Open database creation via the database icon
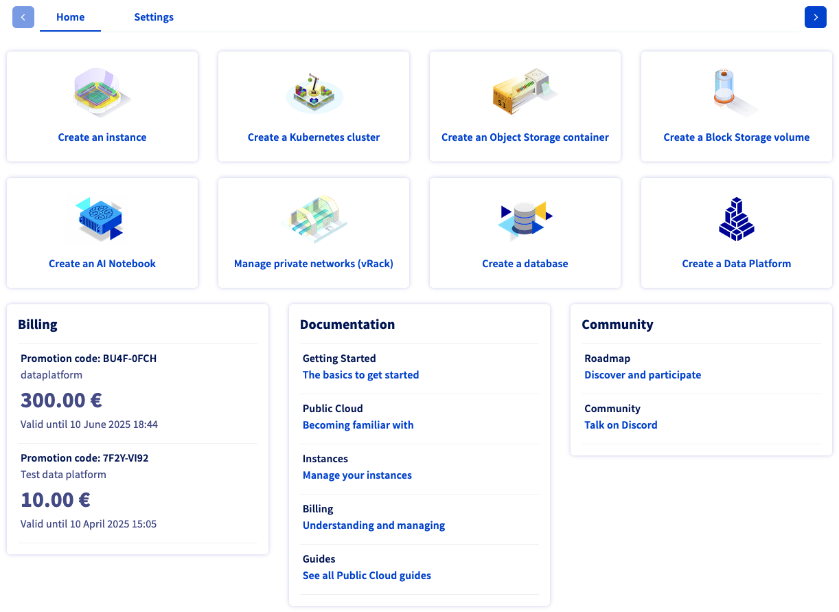The image size is (839, 612). tap(525, 218)
